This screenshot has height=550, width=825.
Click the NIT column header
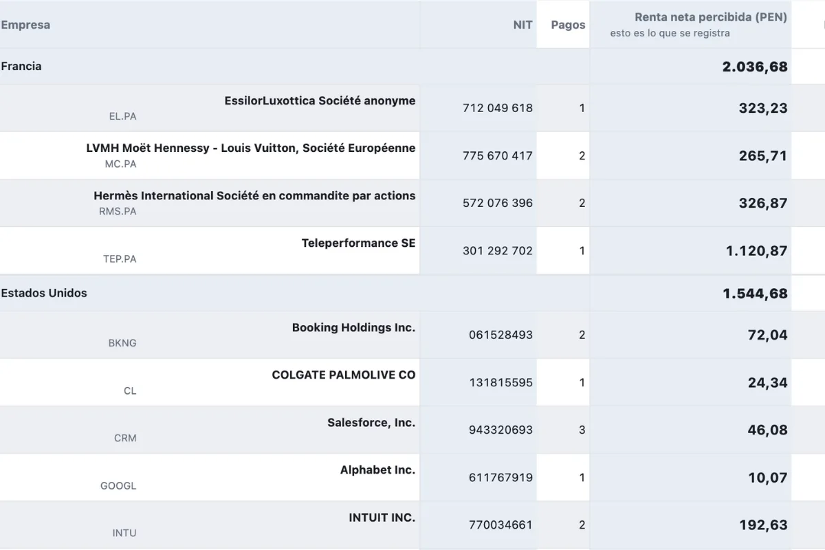click(x=523, y=25)
